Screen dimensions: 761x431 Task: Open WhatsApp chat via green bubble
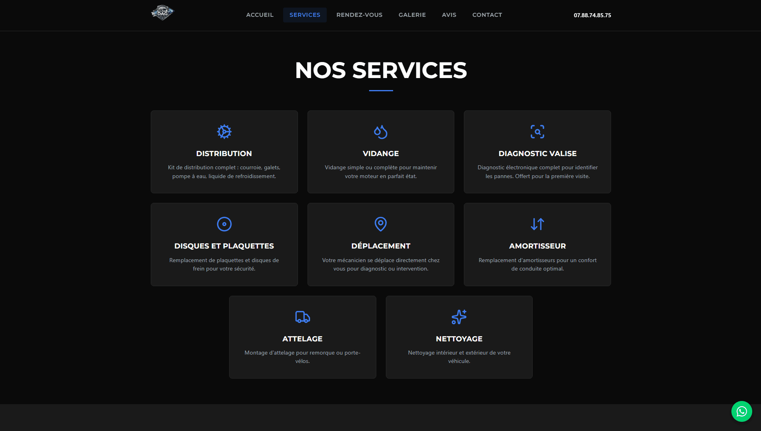[741, 411]
